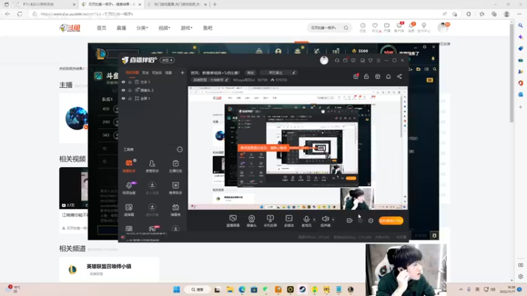Open the 榜单助手 tool icon

[x=175, y=188]
